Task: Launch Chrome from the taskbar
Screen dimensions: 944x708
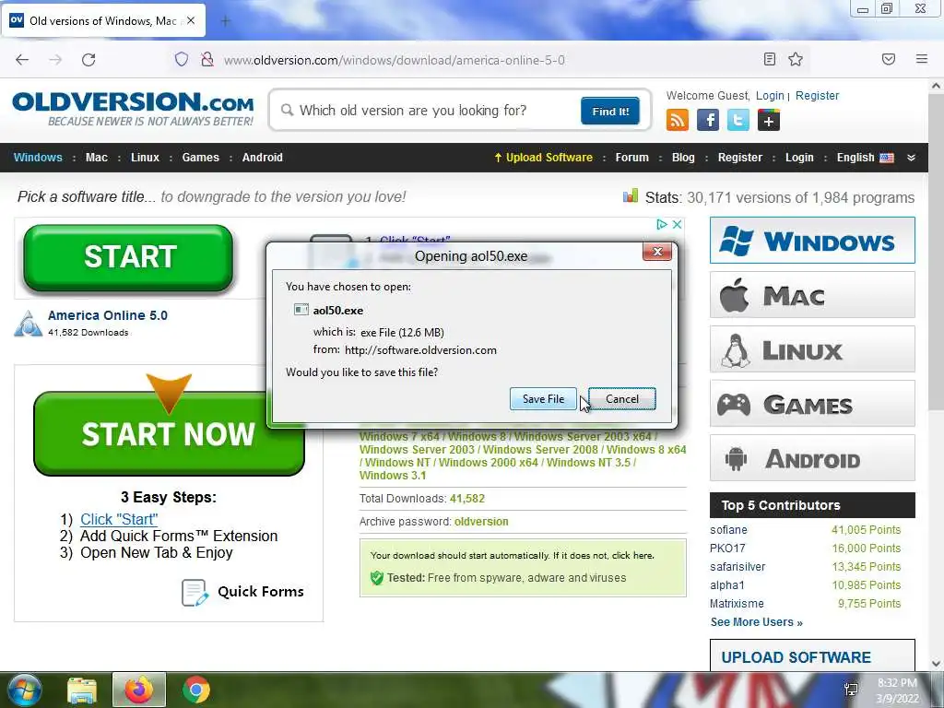Action: pos(196,690)
